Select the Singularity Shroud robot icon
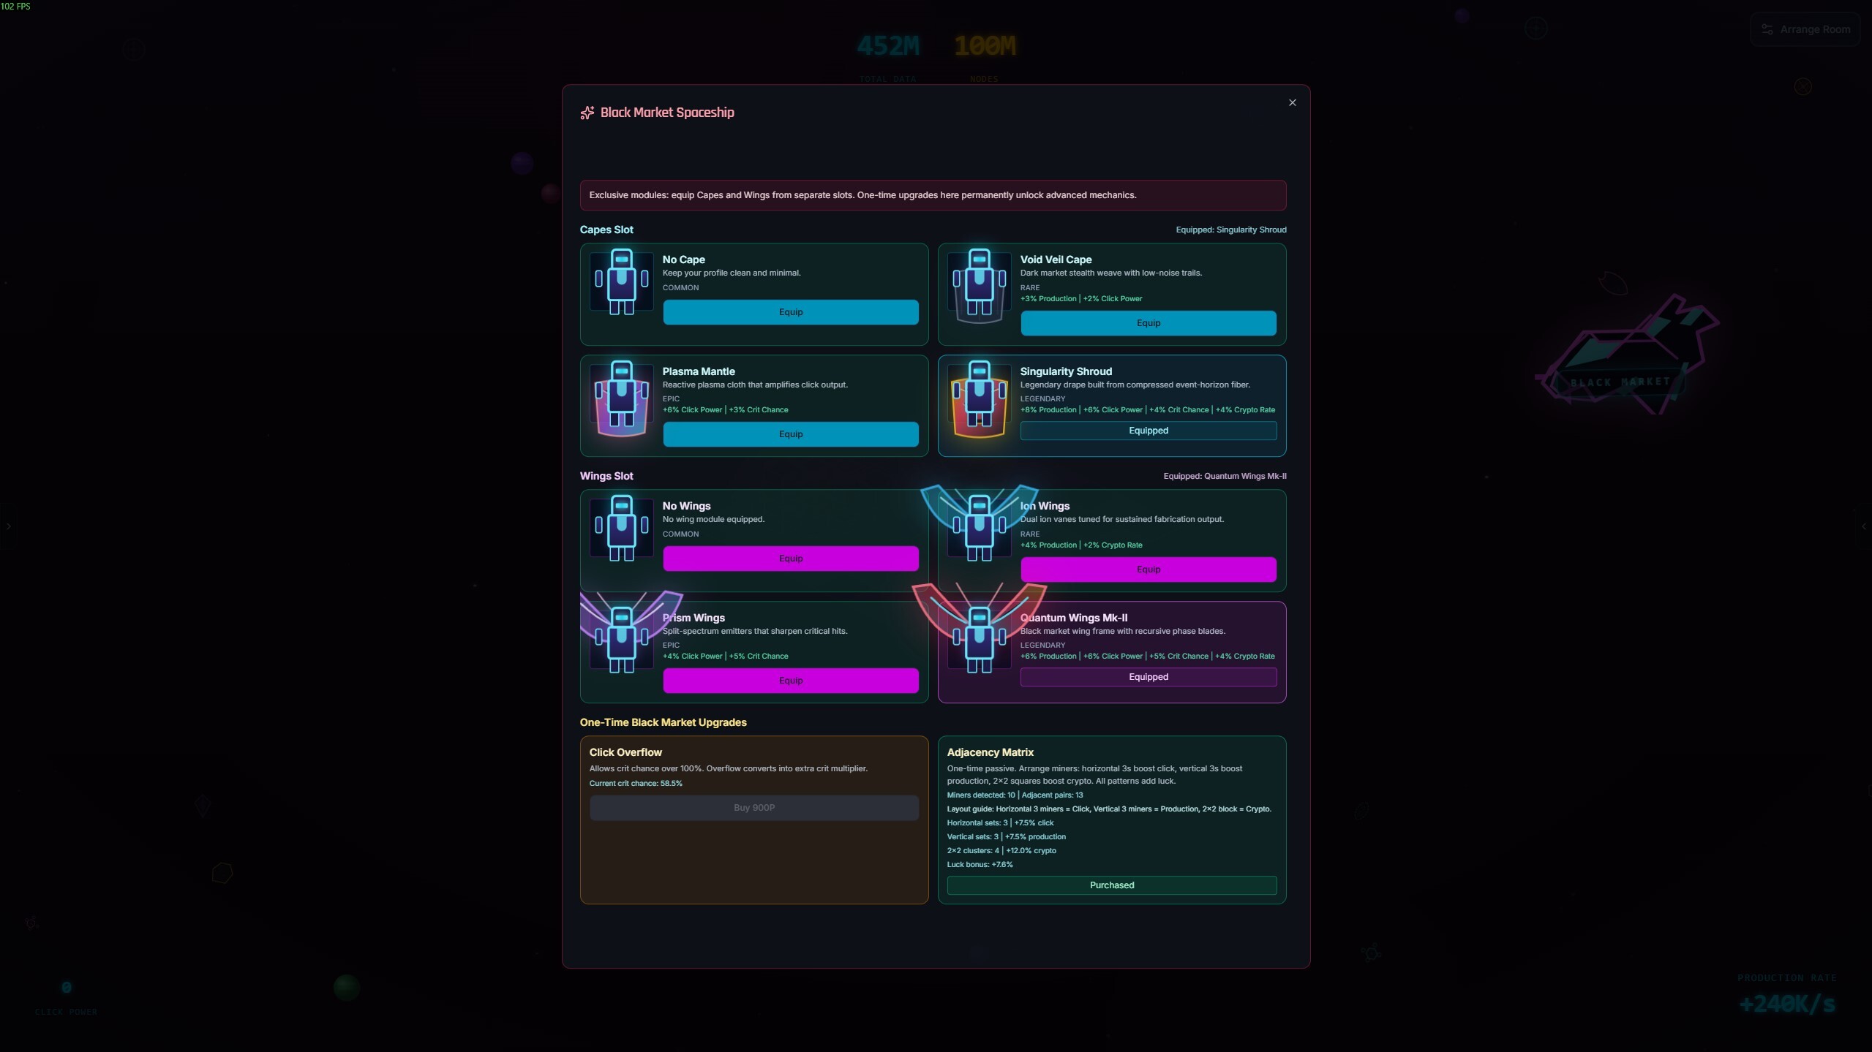The height and width of the screenshot is (1052, 1872). (979, 398)
